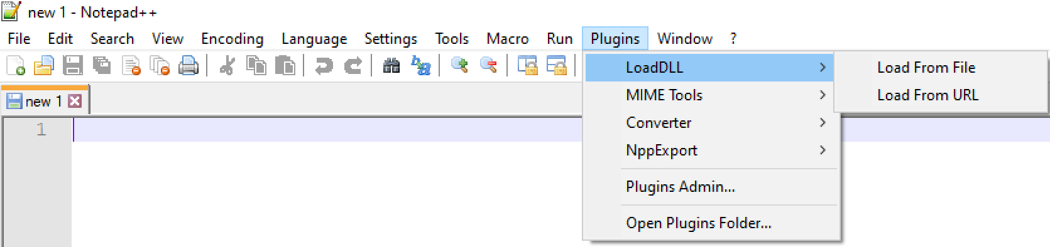Screen dimensions: 1050x247
Task: Click the Zoom Out magnifier icon
Action: (x=488, y=65)
